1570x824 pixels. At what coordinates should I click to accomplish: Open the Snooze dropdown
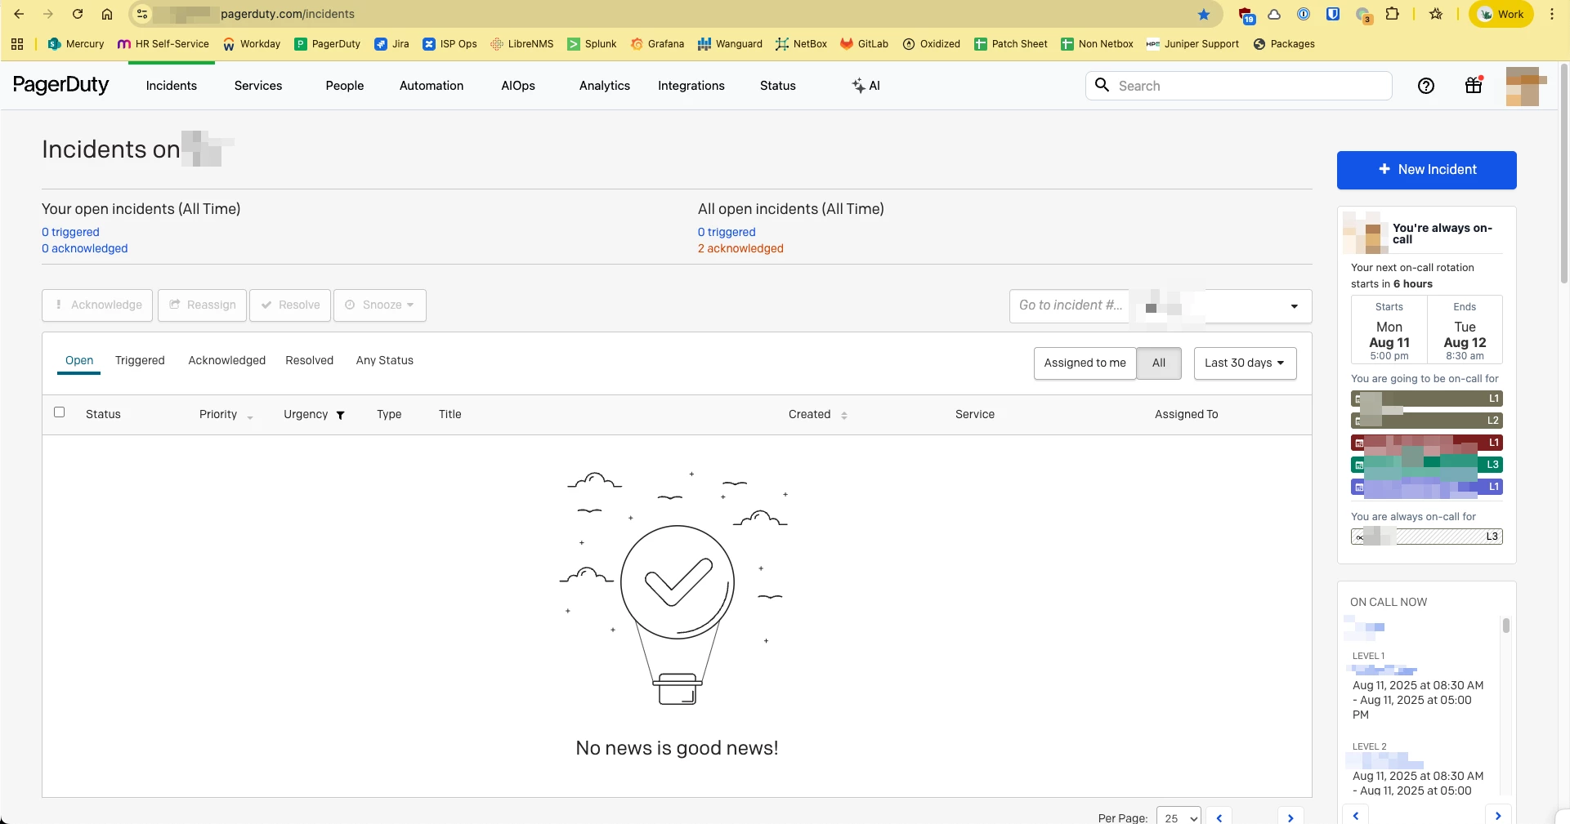click(x=379, y=305)
